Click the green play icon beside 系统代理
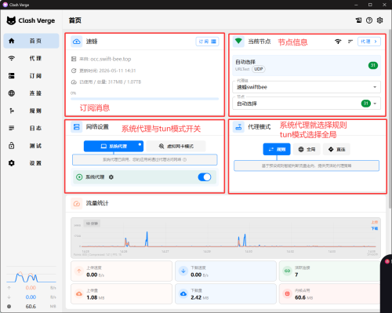This screenshot has width=392, height=313. click(79, 177)
